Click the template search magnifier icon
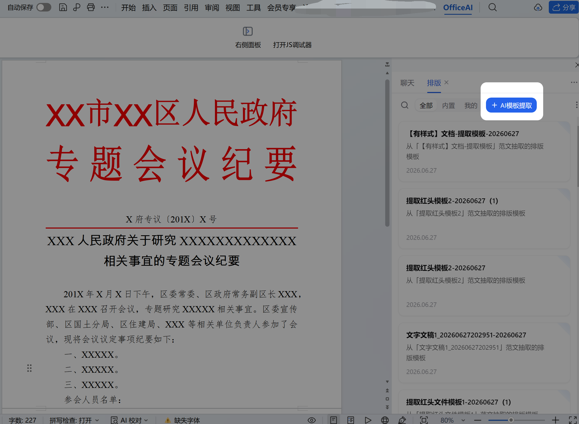 pyautogui.click(x=405, y=105)
